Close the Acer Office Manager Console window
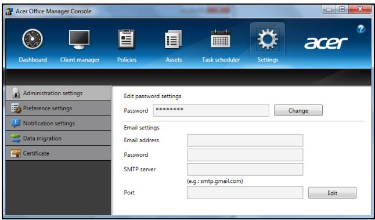Screen dimensions: 375x220 coord(360,9)
